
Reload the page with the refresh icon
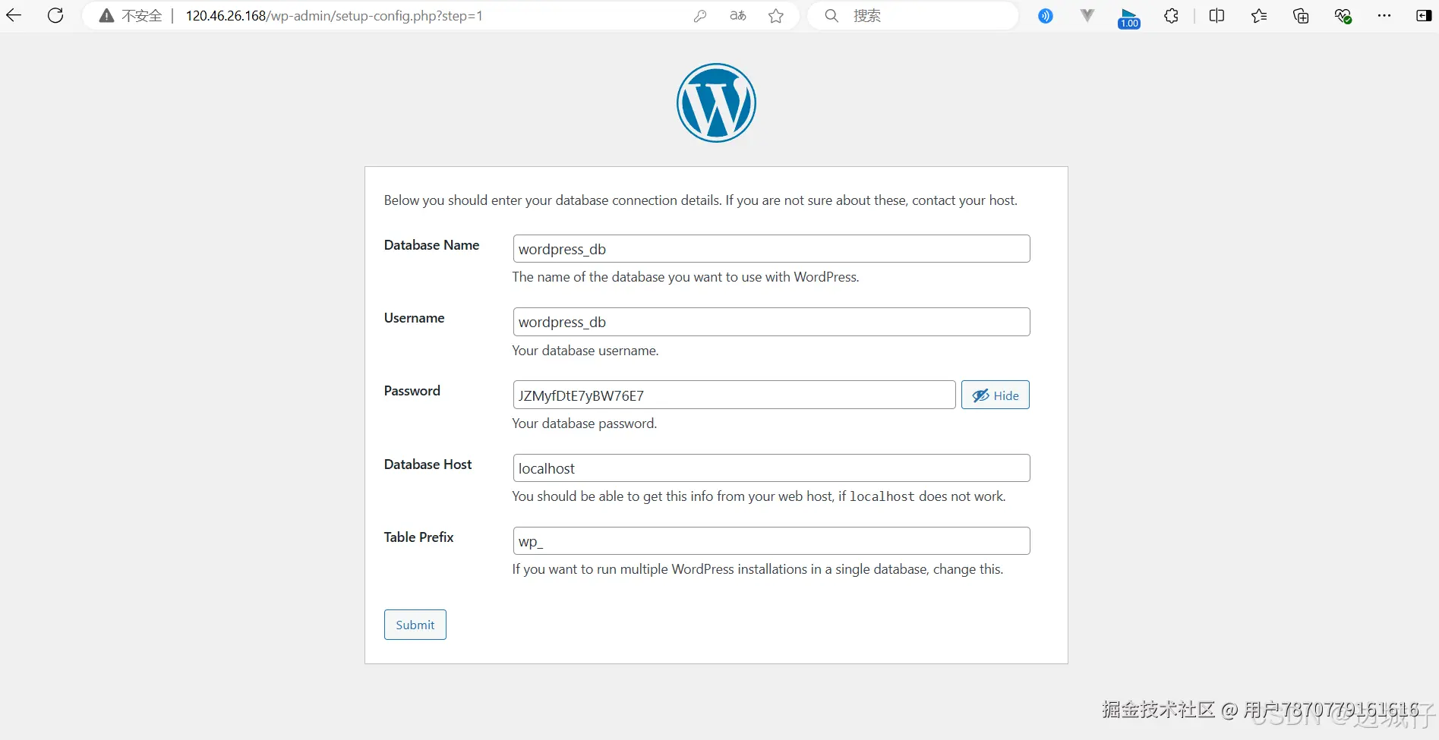click(55, 15)
